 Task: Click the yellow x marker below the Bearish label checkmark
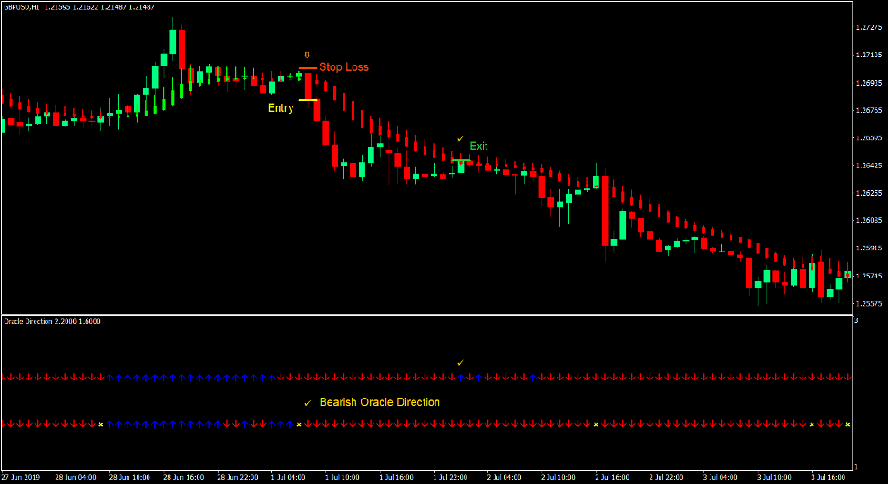[299, 424]
